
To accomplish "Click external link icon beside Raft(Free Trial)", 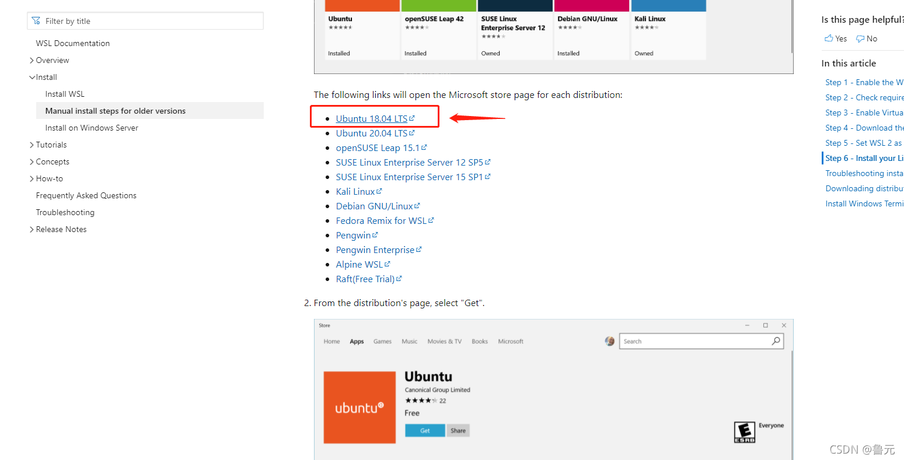I will click(x=399, y=278).
